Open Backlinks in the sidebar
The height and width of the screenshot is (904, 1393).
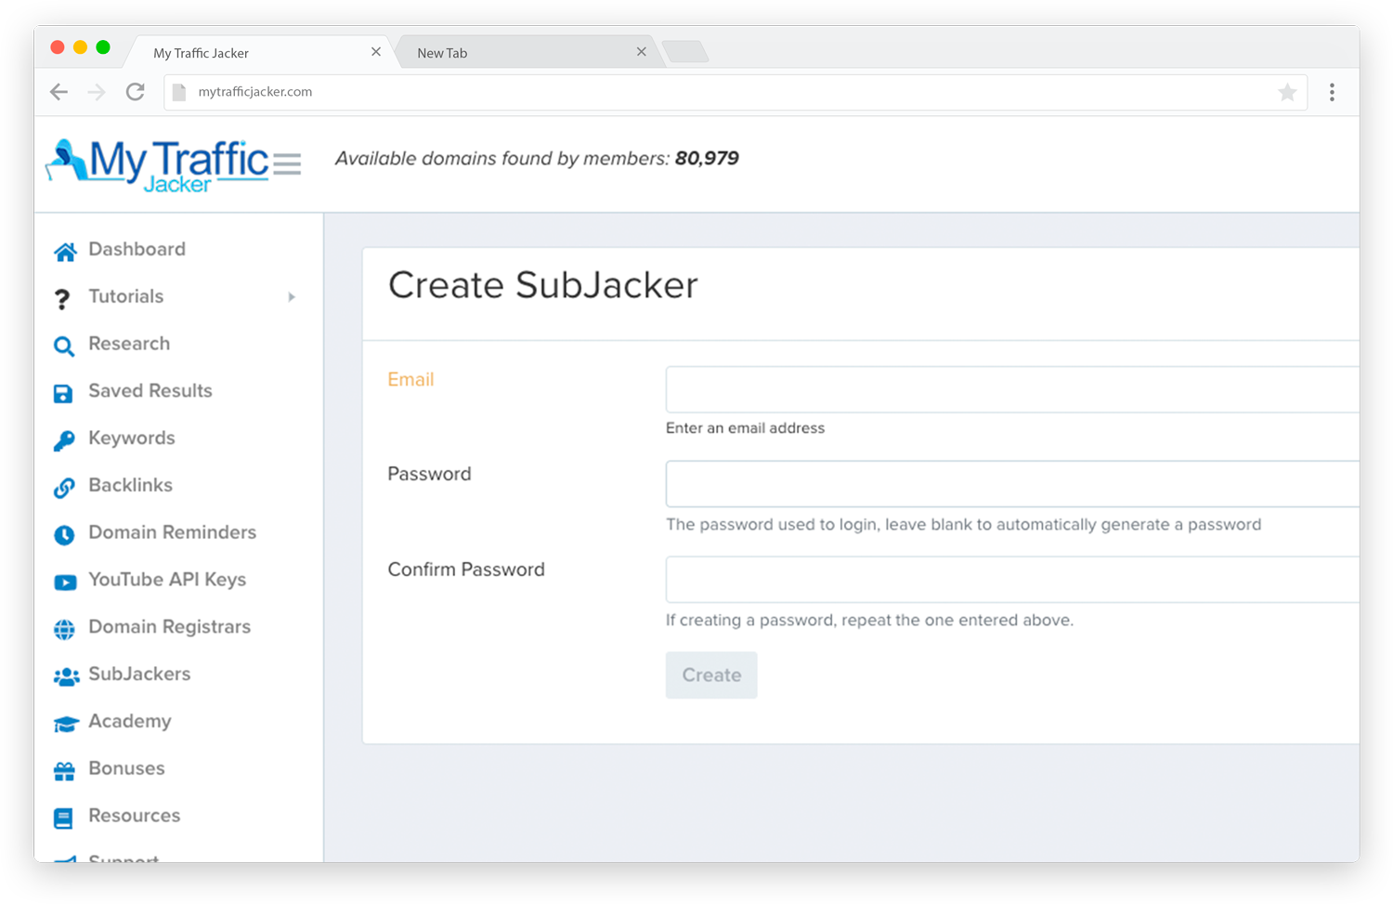coord(130,485)
